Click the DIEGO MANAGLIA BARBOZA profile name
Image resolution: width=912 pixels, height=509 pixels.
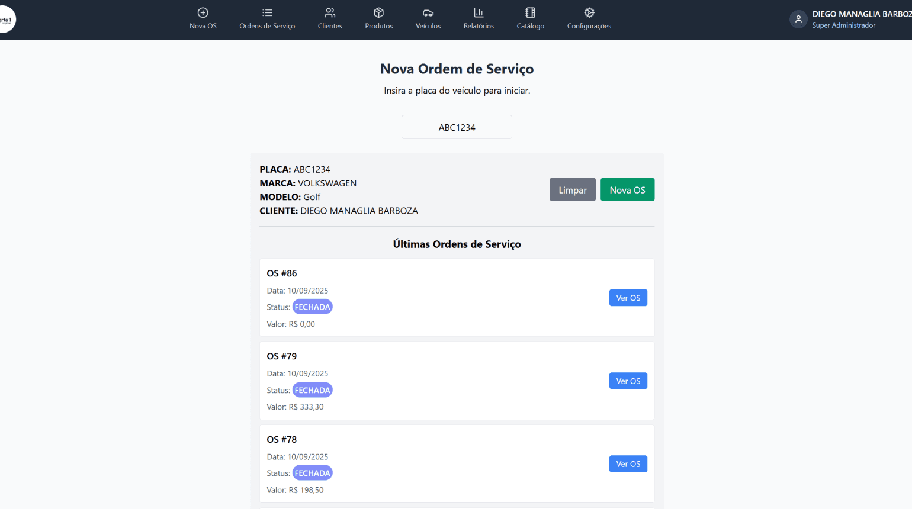[x=861, y=14]
